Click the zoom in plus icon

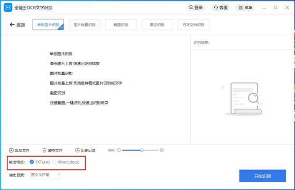[162, 150]
